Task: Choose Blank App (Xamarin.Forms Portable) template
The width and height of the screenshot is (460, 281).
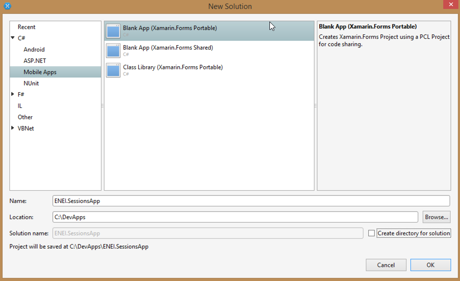Action: (x=209, y=31)
